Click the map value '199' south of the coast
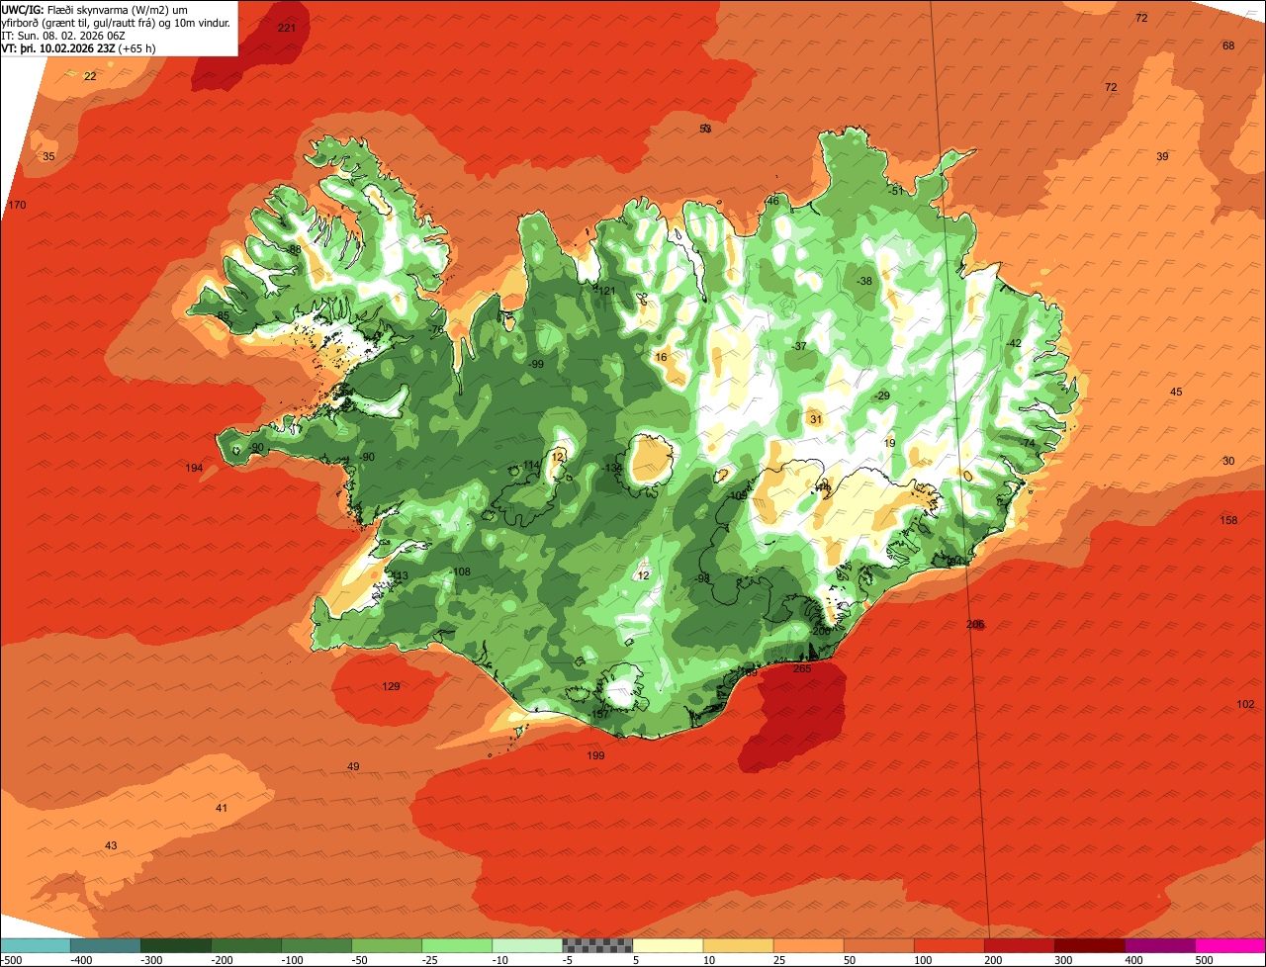 tap(595, 756)
